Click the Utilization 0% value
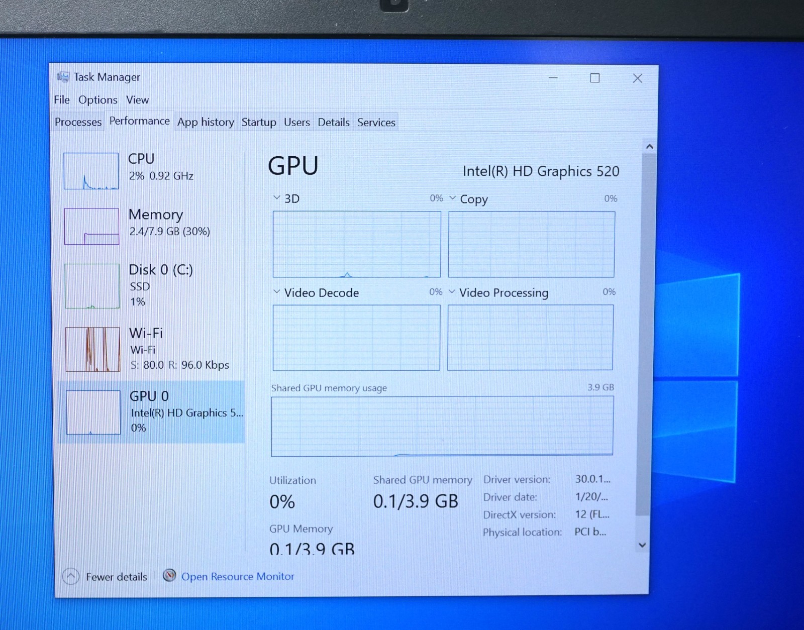Viewport: 804px width, 630px height. tap(282, 501)
